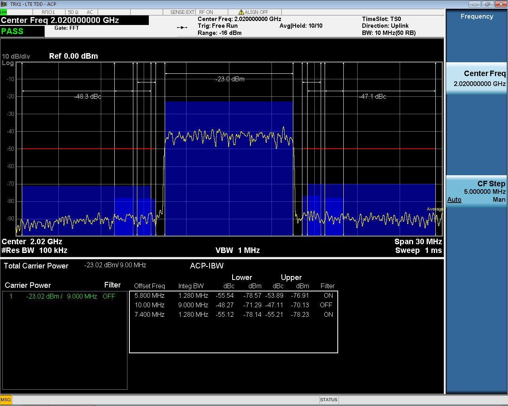
Task: Click the AC coupling indicator
Action: [89, 12]
